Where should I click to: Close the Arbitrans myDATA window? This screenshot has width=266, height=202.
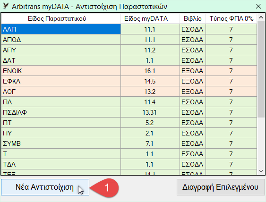[258, 6]
